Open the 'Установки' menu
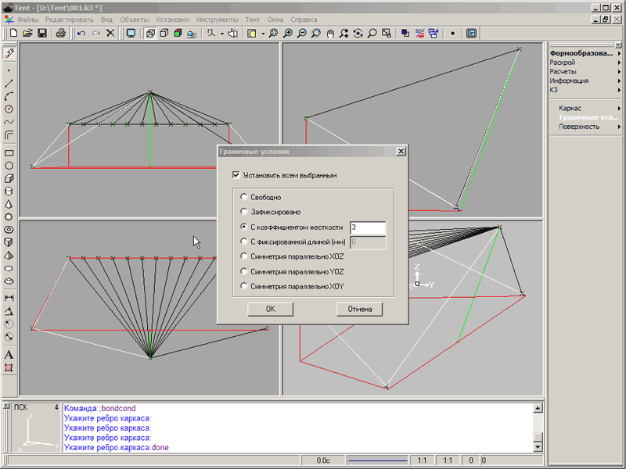The image size is (626, 469). 172,20
